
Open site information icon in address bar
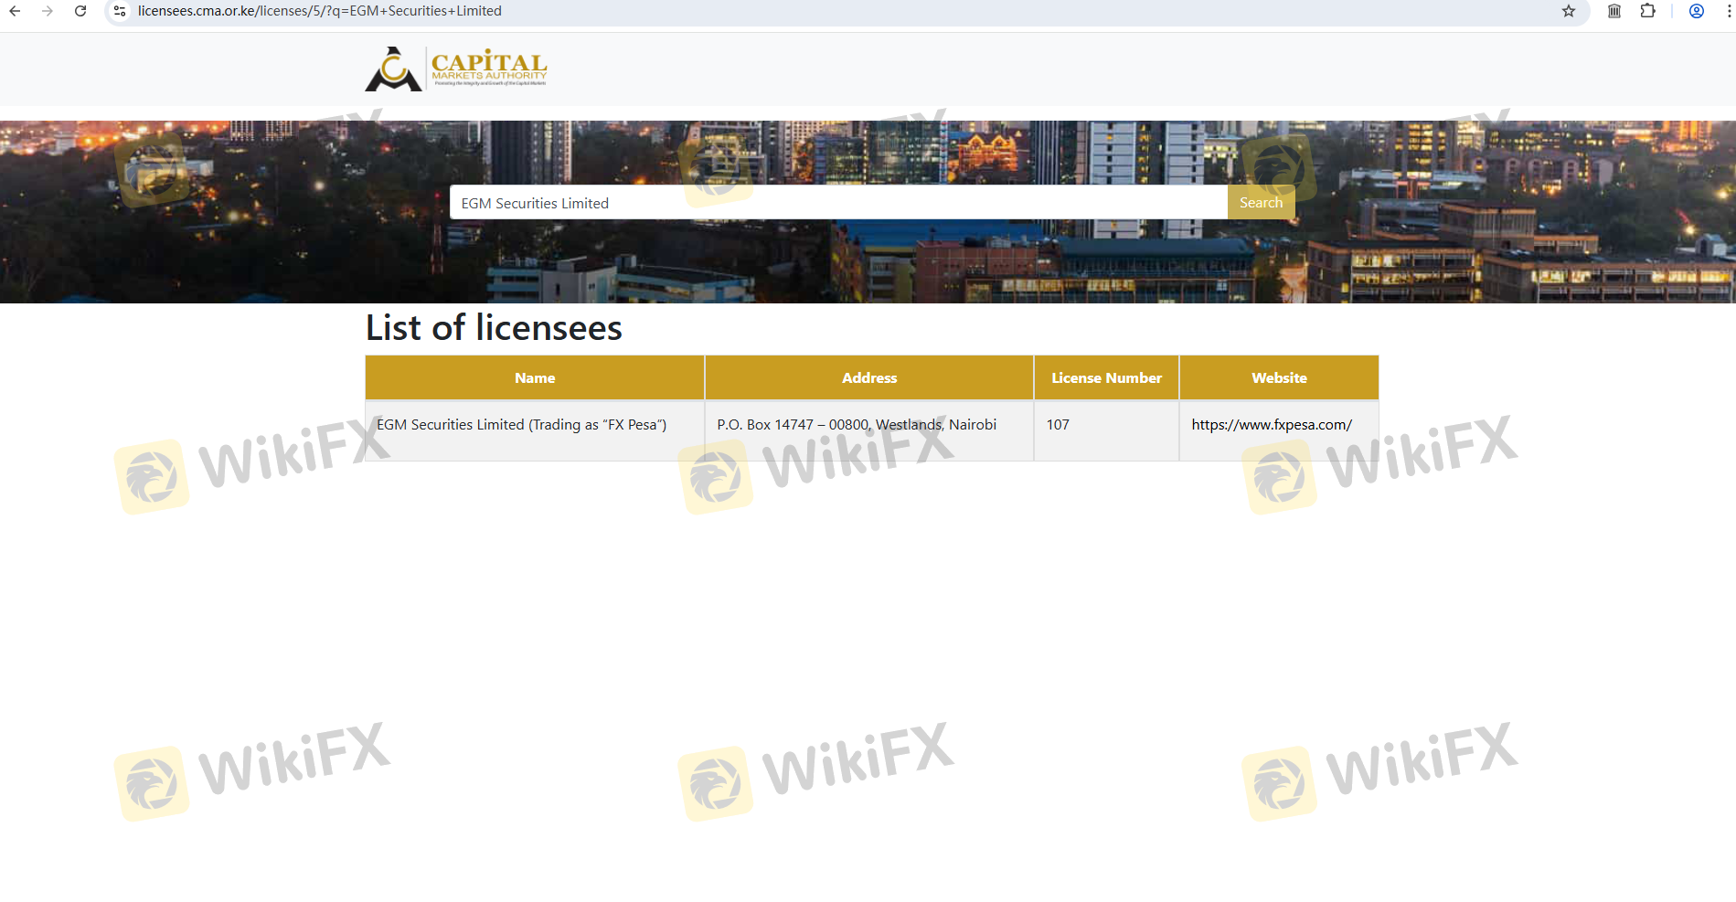[x=120, y=11]
